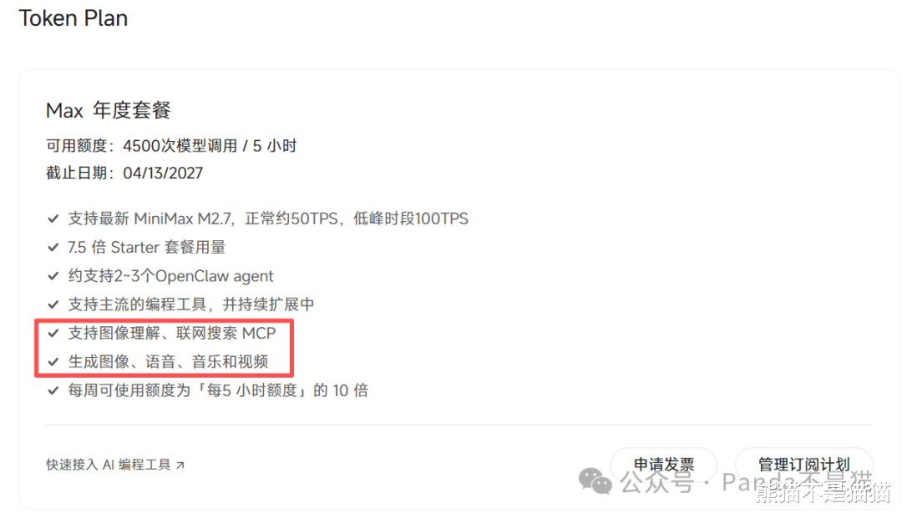Screen dimensions: 902x518
Task: Click the Max 年度套餐 plan title
Action: coord(108,110)
